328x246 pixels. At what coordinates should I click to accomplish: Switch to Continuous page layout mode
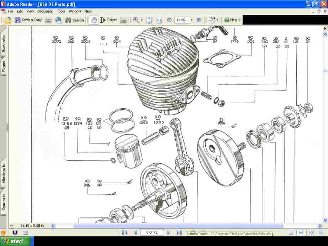[301, 232]
